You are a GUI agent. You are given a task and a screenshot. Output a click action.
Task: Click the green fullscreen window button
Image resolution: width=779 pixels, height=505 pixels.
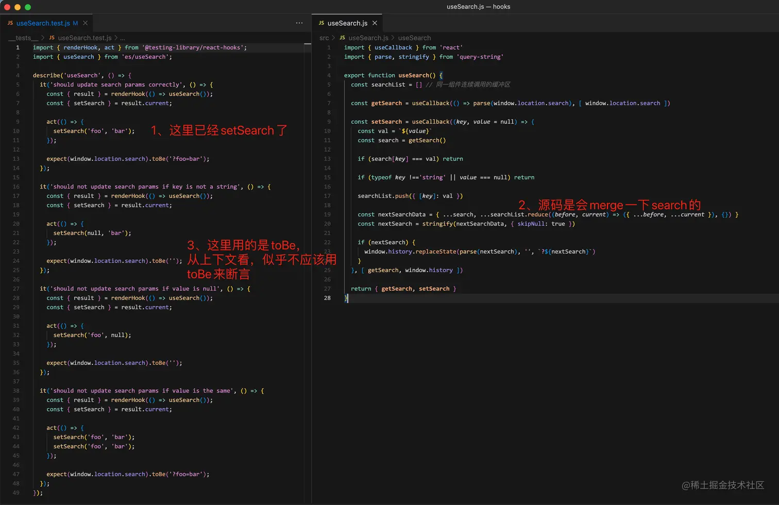[x=28, y=7]
